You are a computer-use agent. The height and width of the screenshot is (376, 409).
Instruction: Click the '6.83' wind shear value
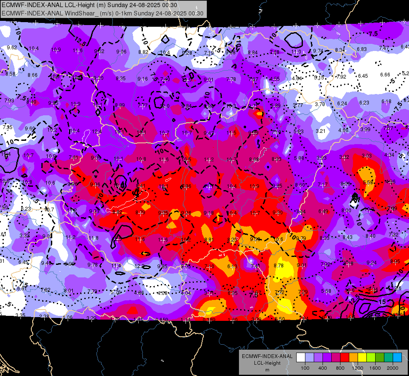click(x=362, y=49)
